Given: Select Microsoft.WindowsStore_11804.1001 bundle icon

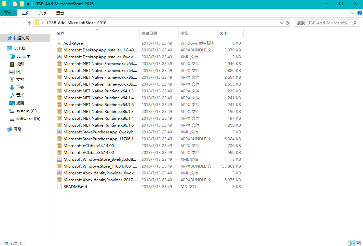Looking at the screenshot, I should (60, 166).
